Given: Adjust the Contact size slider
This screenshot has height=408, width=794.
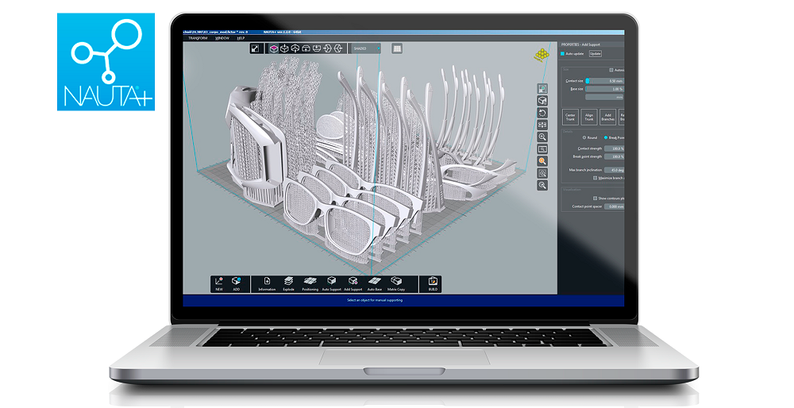Looking at the screenshot, I should coord(604,81).
